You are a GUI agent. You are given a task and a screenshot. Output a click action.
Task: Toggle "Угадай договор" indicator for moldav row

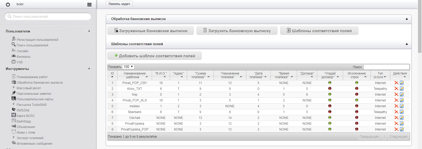pyautogui.click(x=330, y=106)
